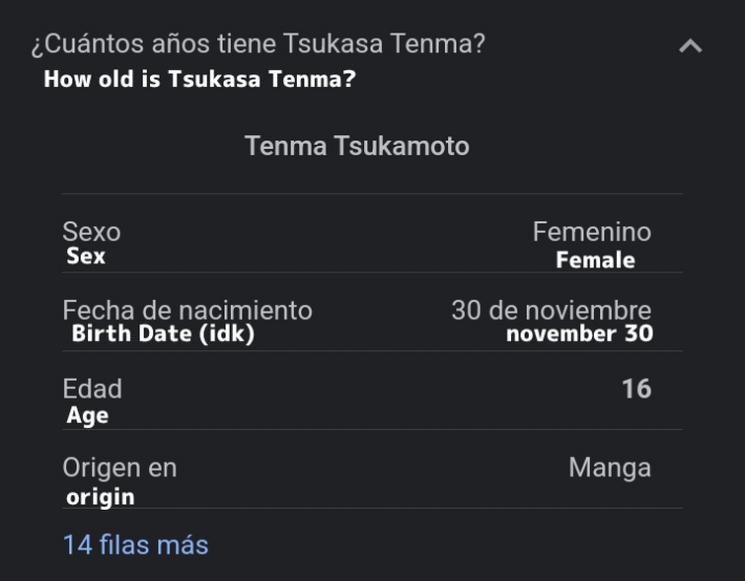Select the 'Fecha de nacimiento' label
Screen dimensions: 745x581
click(187, 310)
